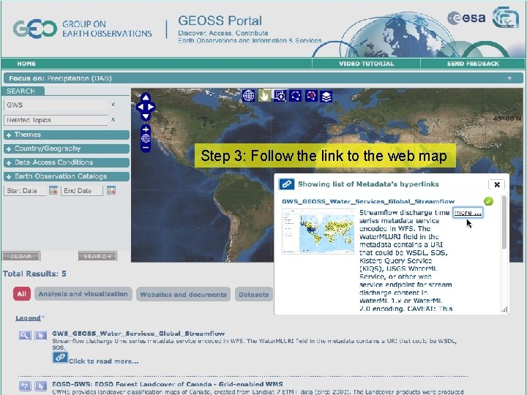Click the popup vertical scrollbar
This screenshot has width=527, height=395.
click(x=504, y=222)
